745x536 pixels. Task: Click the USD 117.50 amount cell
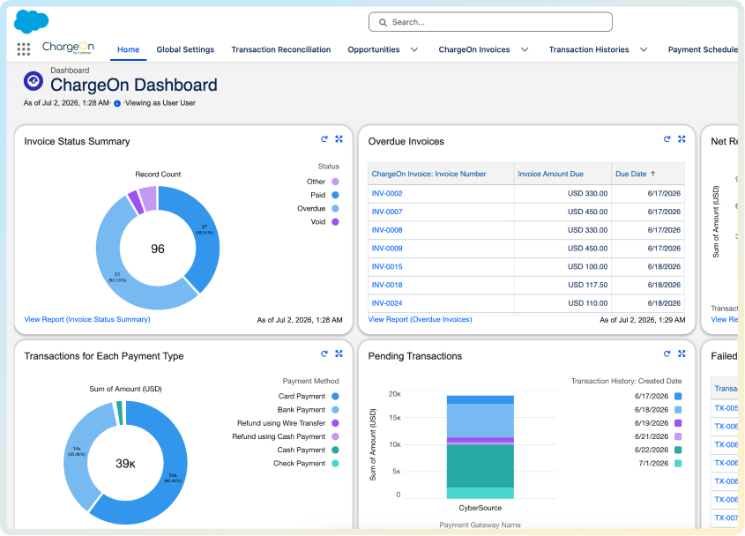pos(562,285)
